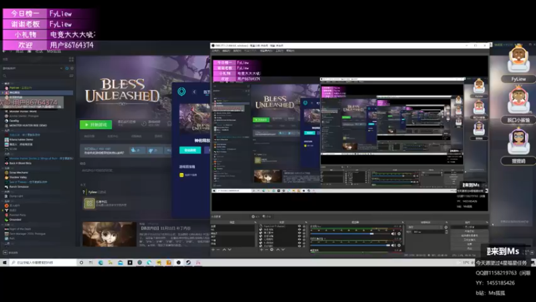Open settings gear of first mixer track
The height and width of the screenshot is (302, 536).
coord(399,234)
